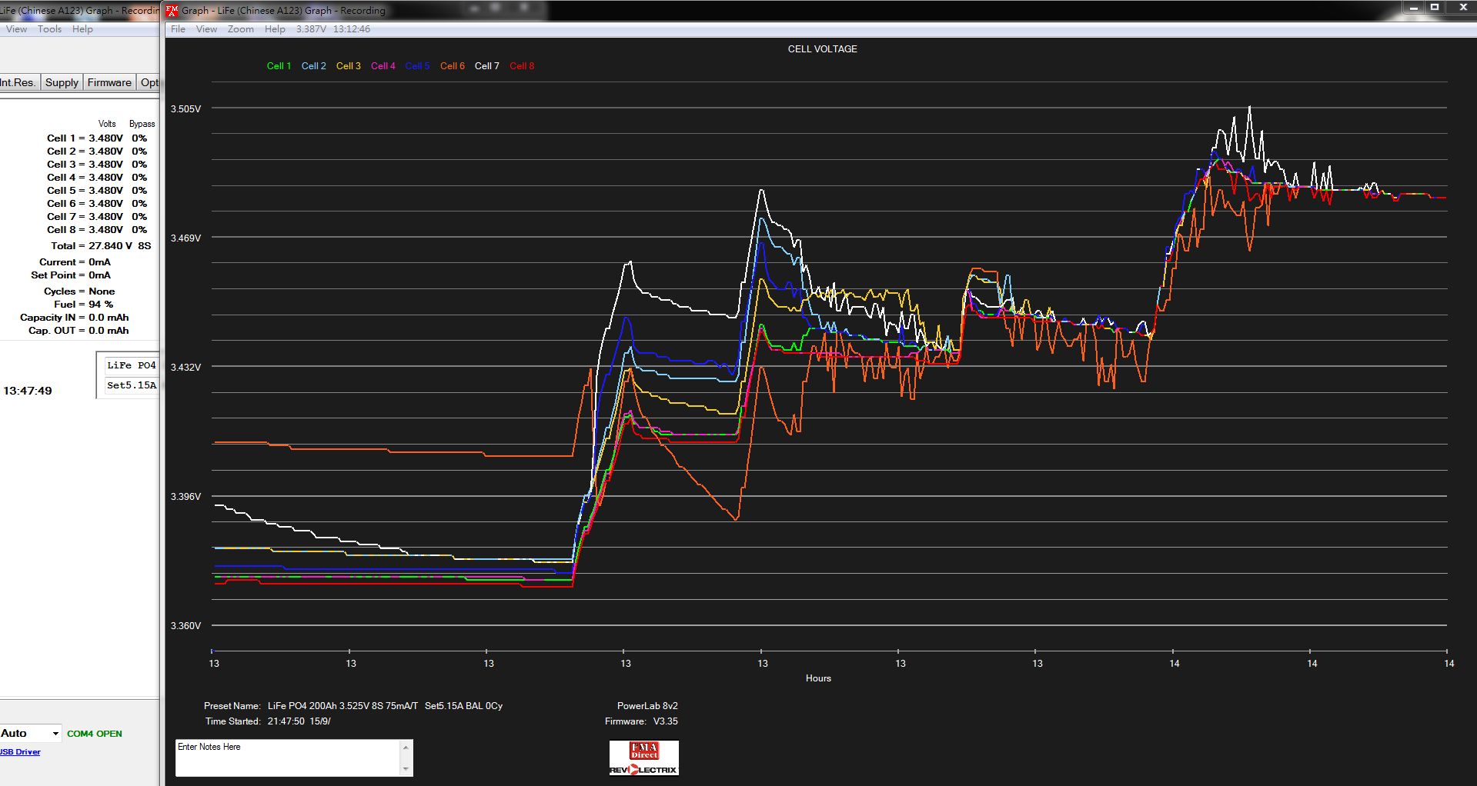The width and height of the screenshot is (1477, 786).
Task: Open the Auto port dropdown
Action: (55, 734)
